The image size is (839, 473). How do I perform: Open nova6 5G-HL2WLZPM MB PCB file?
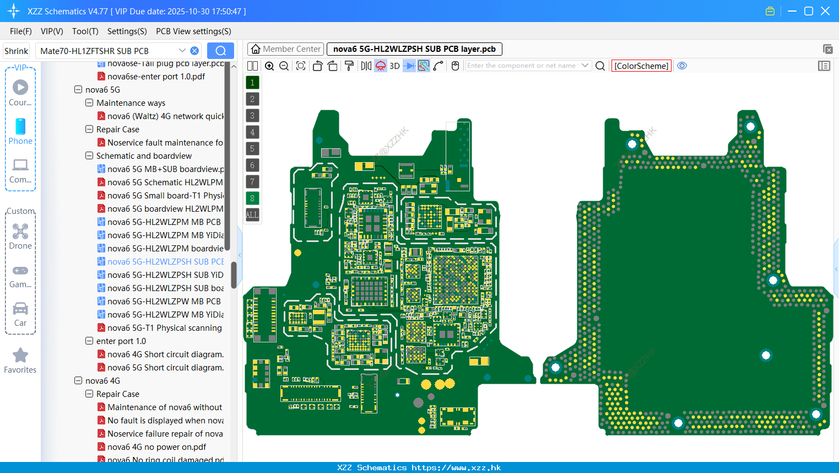coord(159,222)
